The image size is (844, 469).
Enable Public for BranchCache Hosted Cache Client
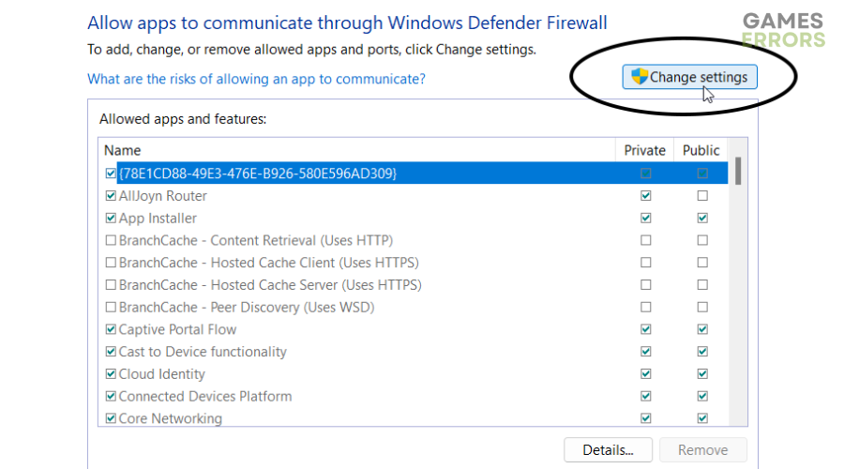tap(702, 263)
